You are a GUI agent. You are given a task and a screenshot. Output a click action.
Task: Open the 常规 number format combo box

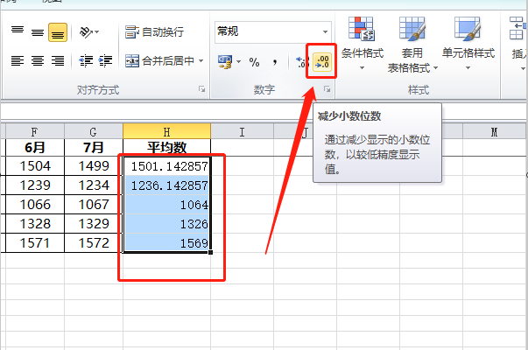pyautogui.click(x=272, y=32)
